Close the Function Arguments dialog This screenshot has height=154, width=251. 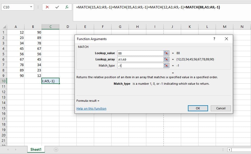coord(226,39)
